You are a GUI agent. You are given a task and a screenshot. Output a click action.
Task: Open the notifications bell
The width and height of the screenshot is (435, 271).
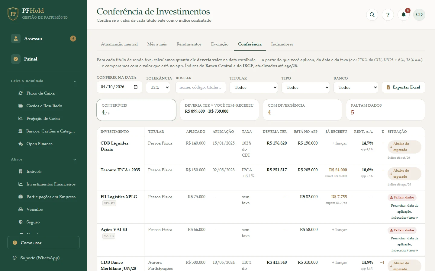click(404, 15)
